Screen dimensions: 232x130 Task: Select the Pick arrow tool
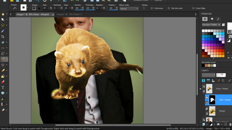(x=3, y=19)
